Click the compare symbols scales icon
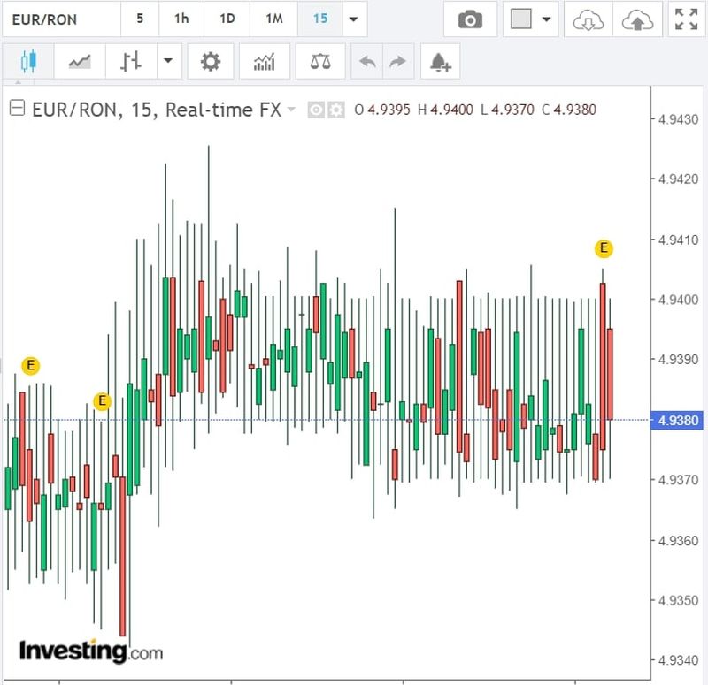The height and width of the screenshot is (685, 708). pyautogui.click(x=319, y=62)
